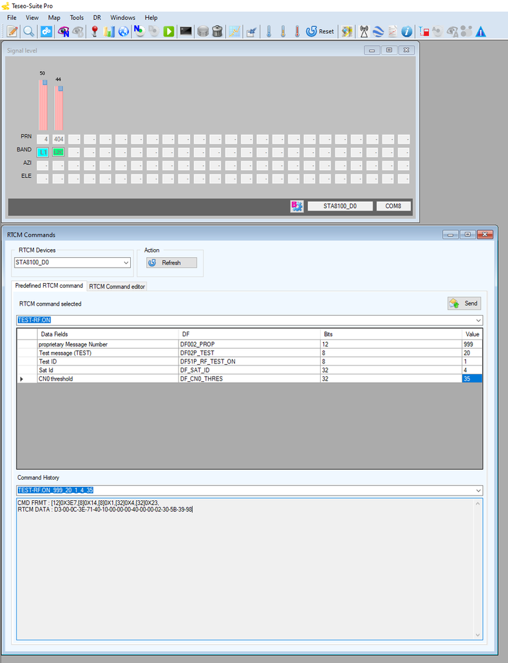Click the green L2C band cell
Viewport: 508px width, 663px height.
58,152
